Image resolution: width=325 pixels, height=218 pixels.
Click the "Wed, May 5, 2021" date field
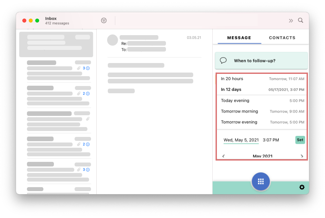241,140
